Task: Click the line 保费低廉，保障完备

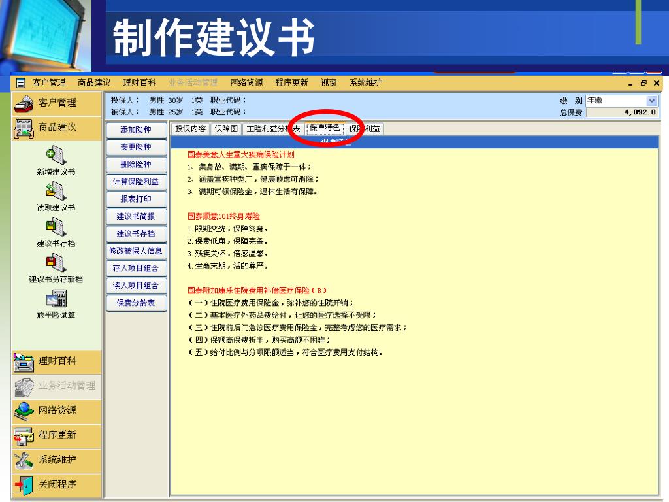Action: (227, 241)
